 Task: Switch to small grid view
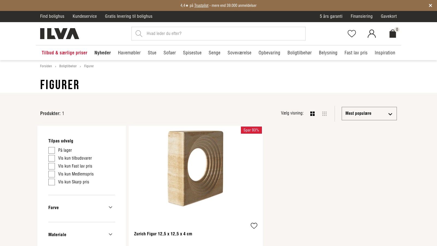324,114
